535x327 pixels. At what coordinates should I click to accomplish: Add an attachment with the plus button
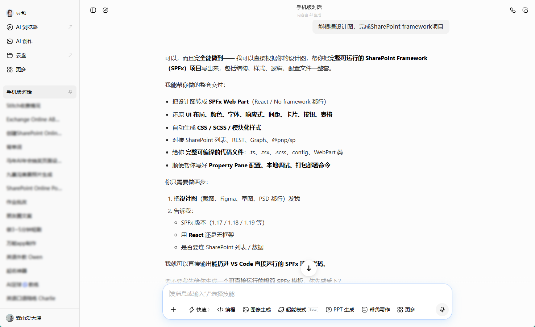[173, 310]
